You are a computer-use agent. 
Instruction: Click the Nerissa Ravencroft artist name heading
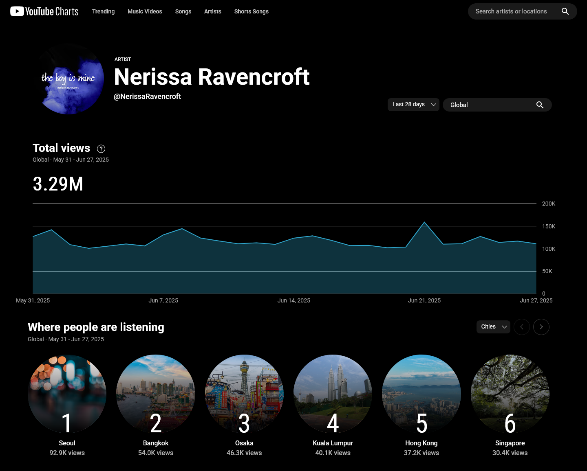point(212,77)
